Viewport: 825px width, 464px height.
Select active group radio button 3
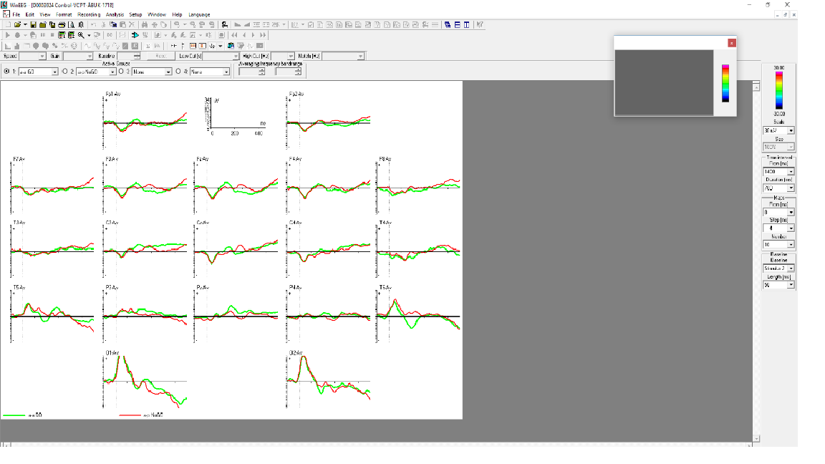click(x=120, y=72)
